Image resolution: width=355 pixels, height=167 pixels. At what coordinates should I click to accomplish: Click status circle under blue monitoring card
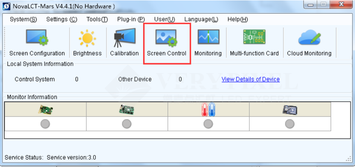pos(290,124)
